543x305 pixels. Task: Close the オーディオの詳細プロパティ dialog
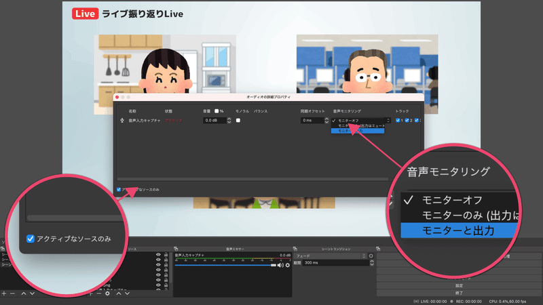click(117, 97)
